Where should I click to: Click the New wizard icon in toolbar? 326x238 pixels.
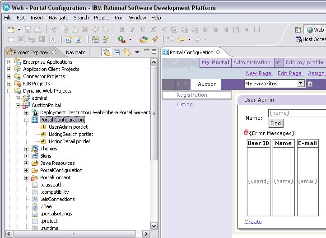click(11, 29)
